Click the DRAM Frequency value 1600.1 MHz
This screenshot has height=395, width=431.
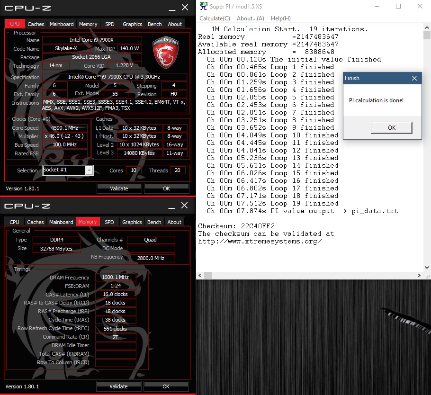tap(116, 277)
